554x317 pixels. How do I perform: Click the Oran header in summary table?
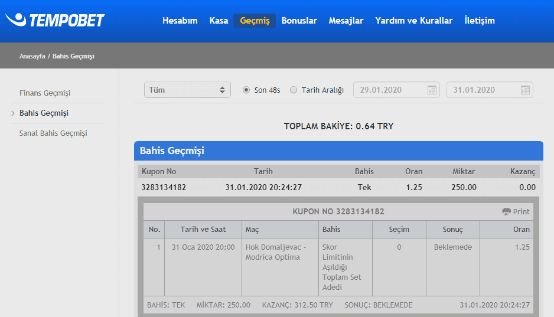click(414, 172)
